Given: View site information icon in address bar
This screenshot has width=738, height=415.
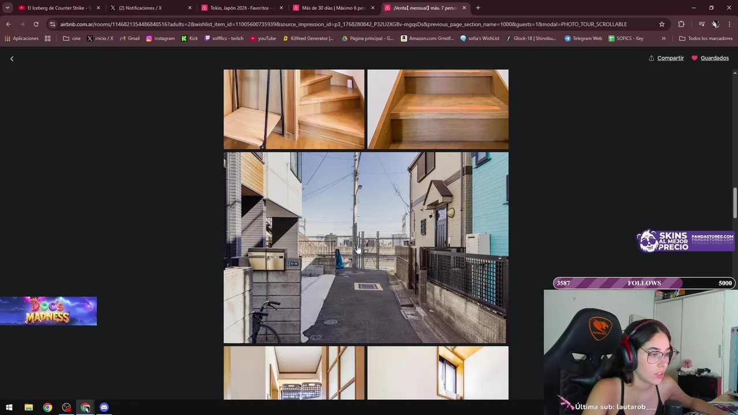Looking at the screenshot, I should pyautogui.click(x=52, y=24).
